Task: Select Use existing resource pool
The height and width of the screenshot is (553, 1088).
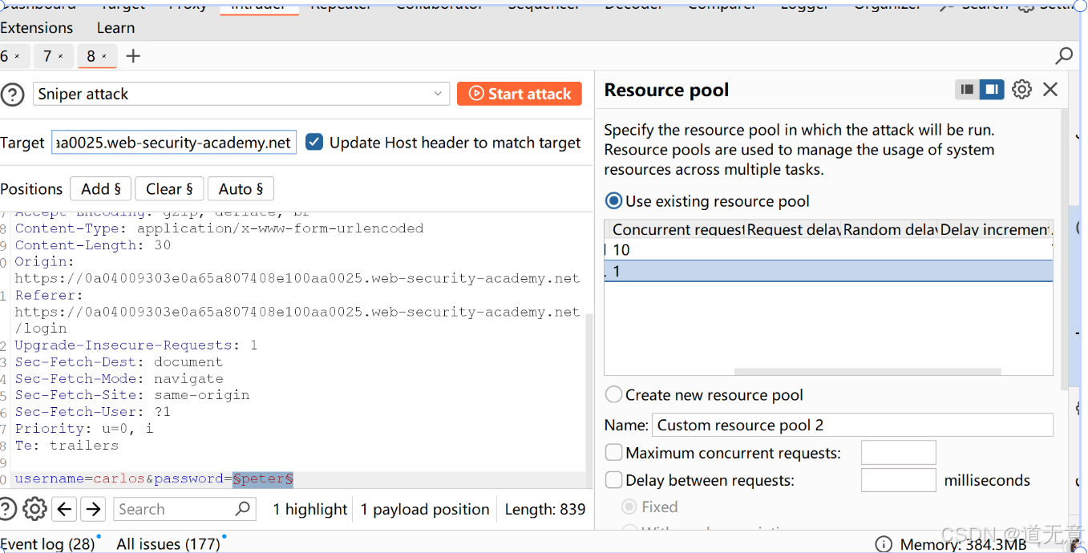Action: pos(613,201)
